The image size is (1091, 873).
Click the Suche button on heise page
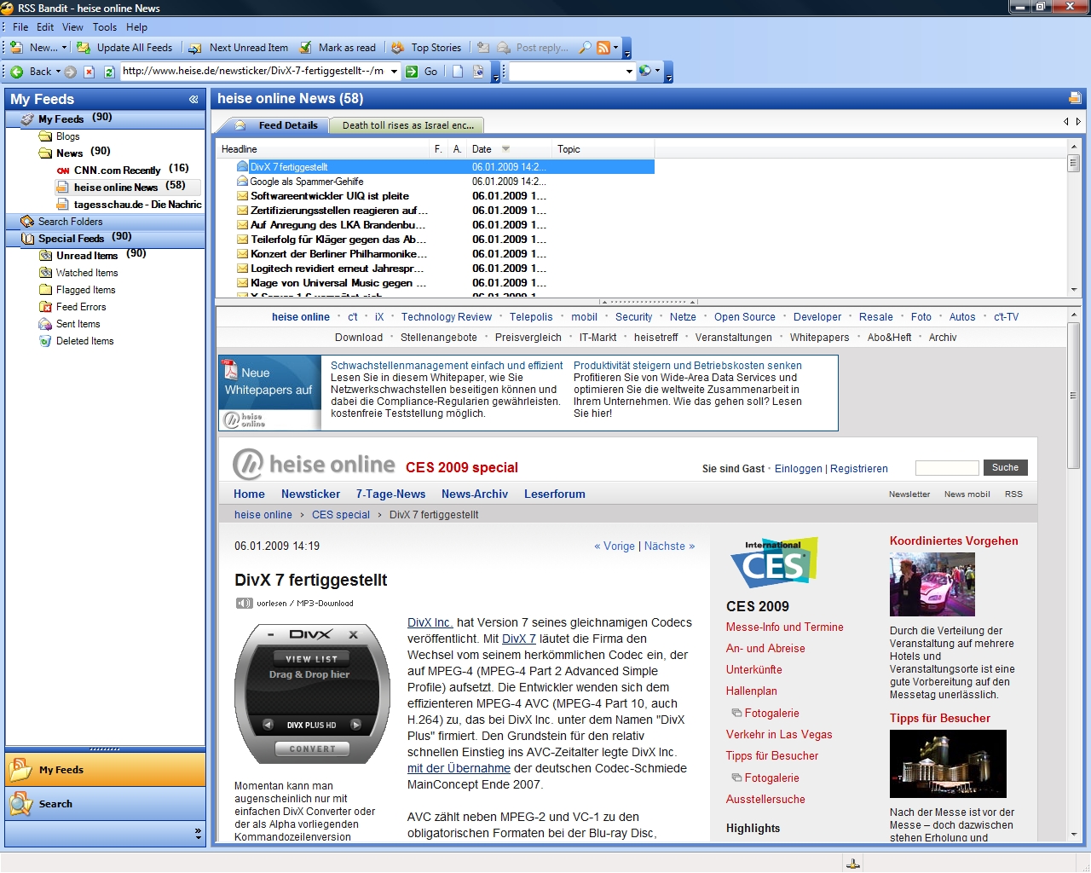[1005, 468]
